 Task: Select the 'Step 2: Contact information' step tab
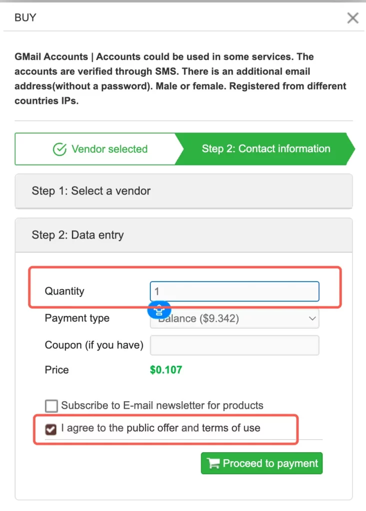(x=266, y=149)
